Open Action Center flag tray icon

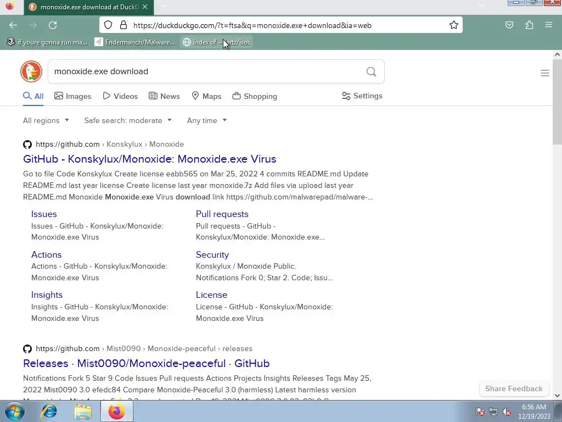pyautogui.click(x=480, y=412)
